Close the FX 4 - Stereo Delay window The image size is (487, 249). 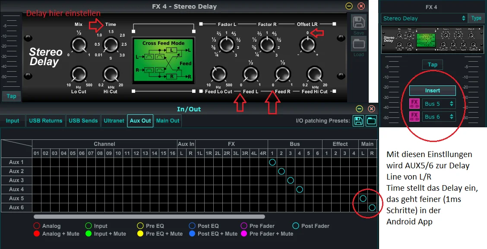[361, 6]
